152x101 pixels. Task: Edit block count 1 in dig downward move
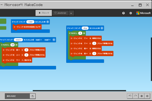tap(94, 43)
